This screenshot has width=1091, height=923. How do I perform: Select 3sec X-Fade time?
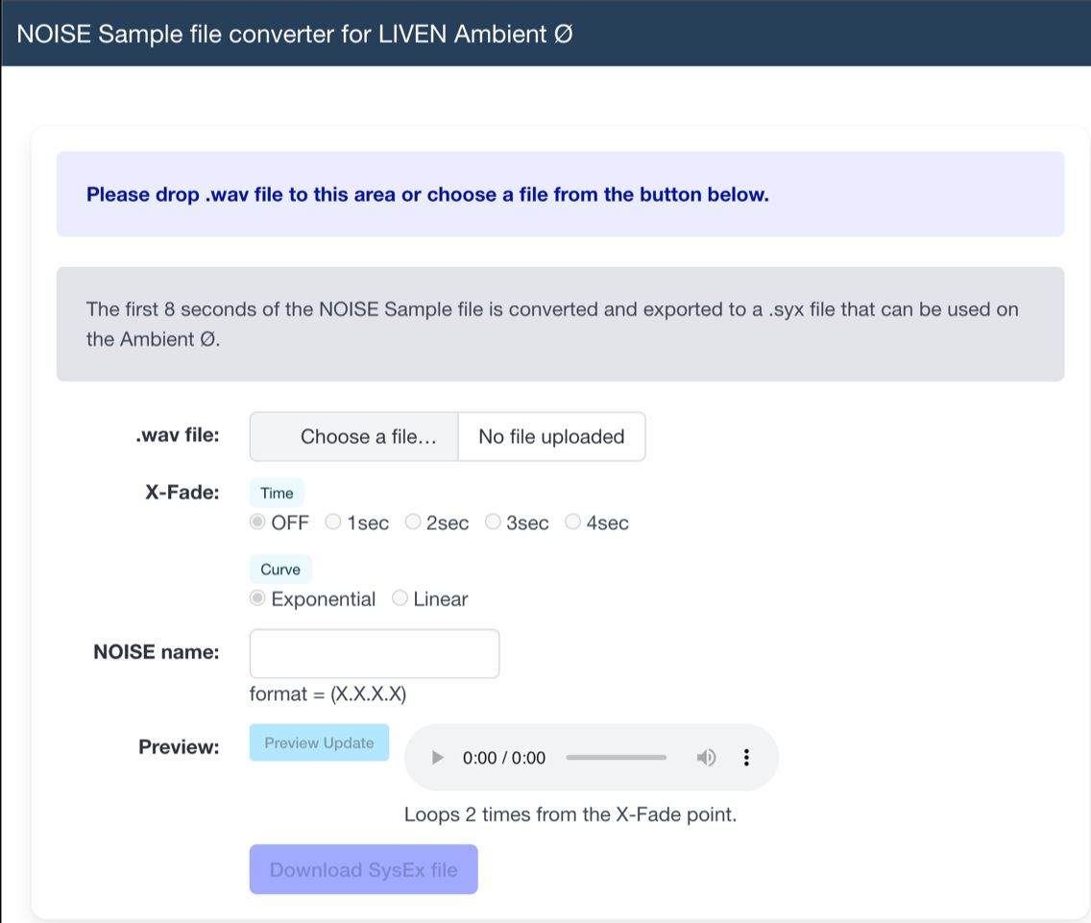[x=494, y=522]
